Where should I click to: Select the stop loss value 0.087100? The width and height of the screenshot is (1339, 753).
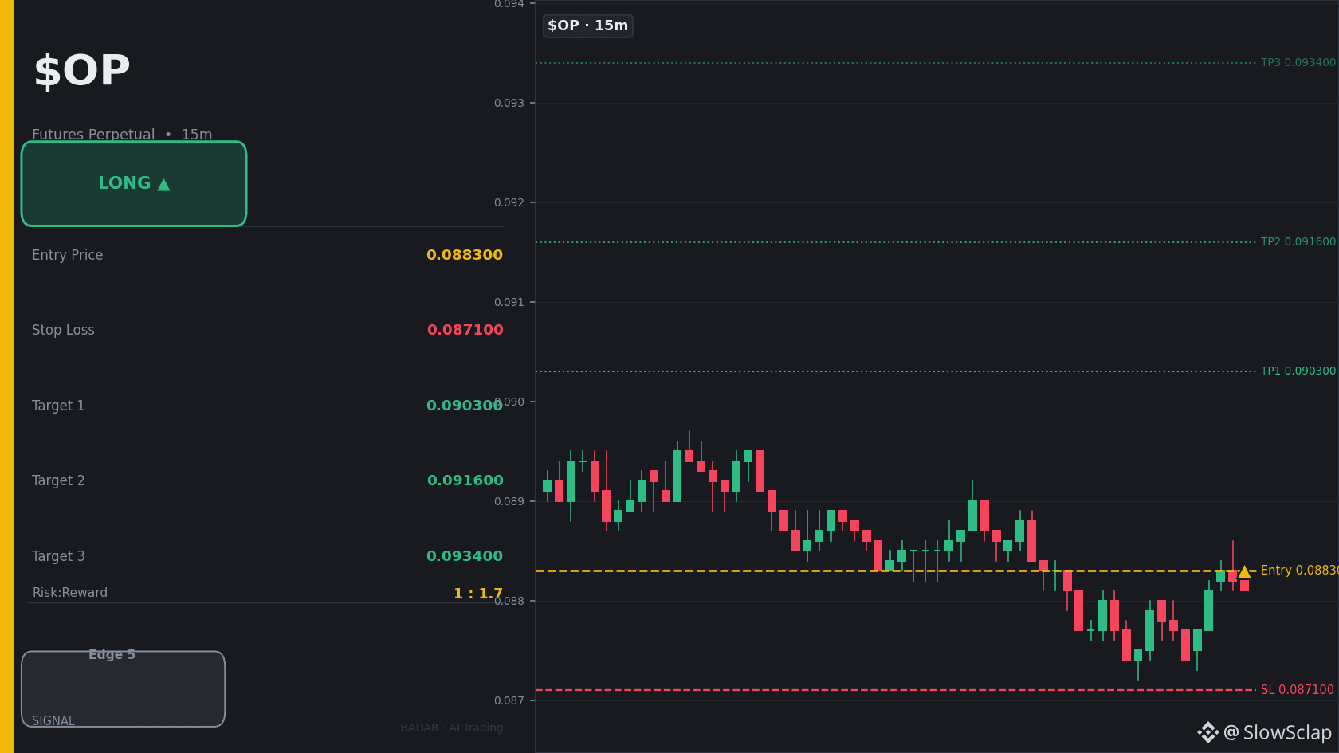(465, 330)
